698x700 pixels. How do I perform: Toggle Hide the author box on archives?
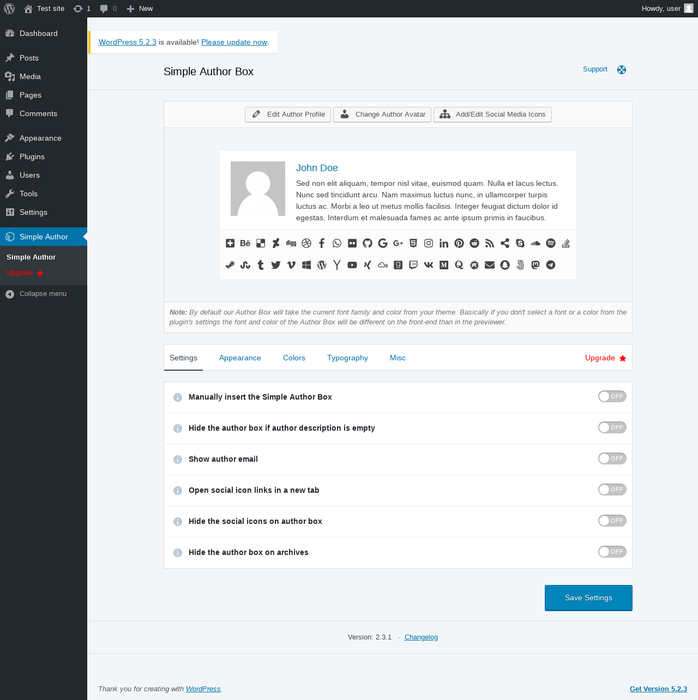click(612, 552)
